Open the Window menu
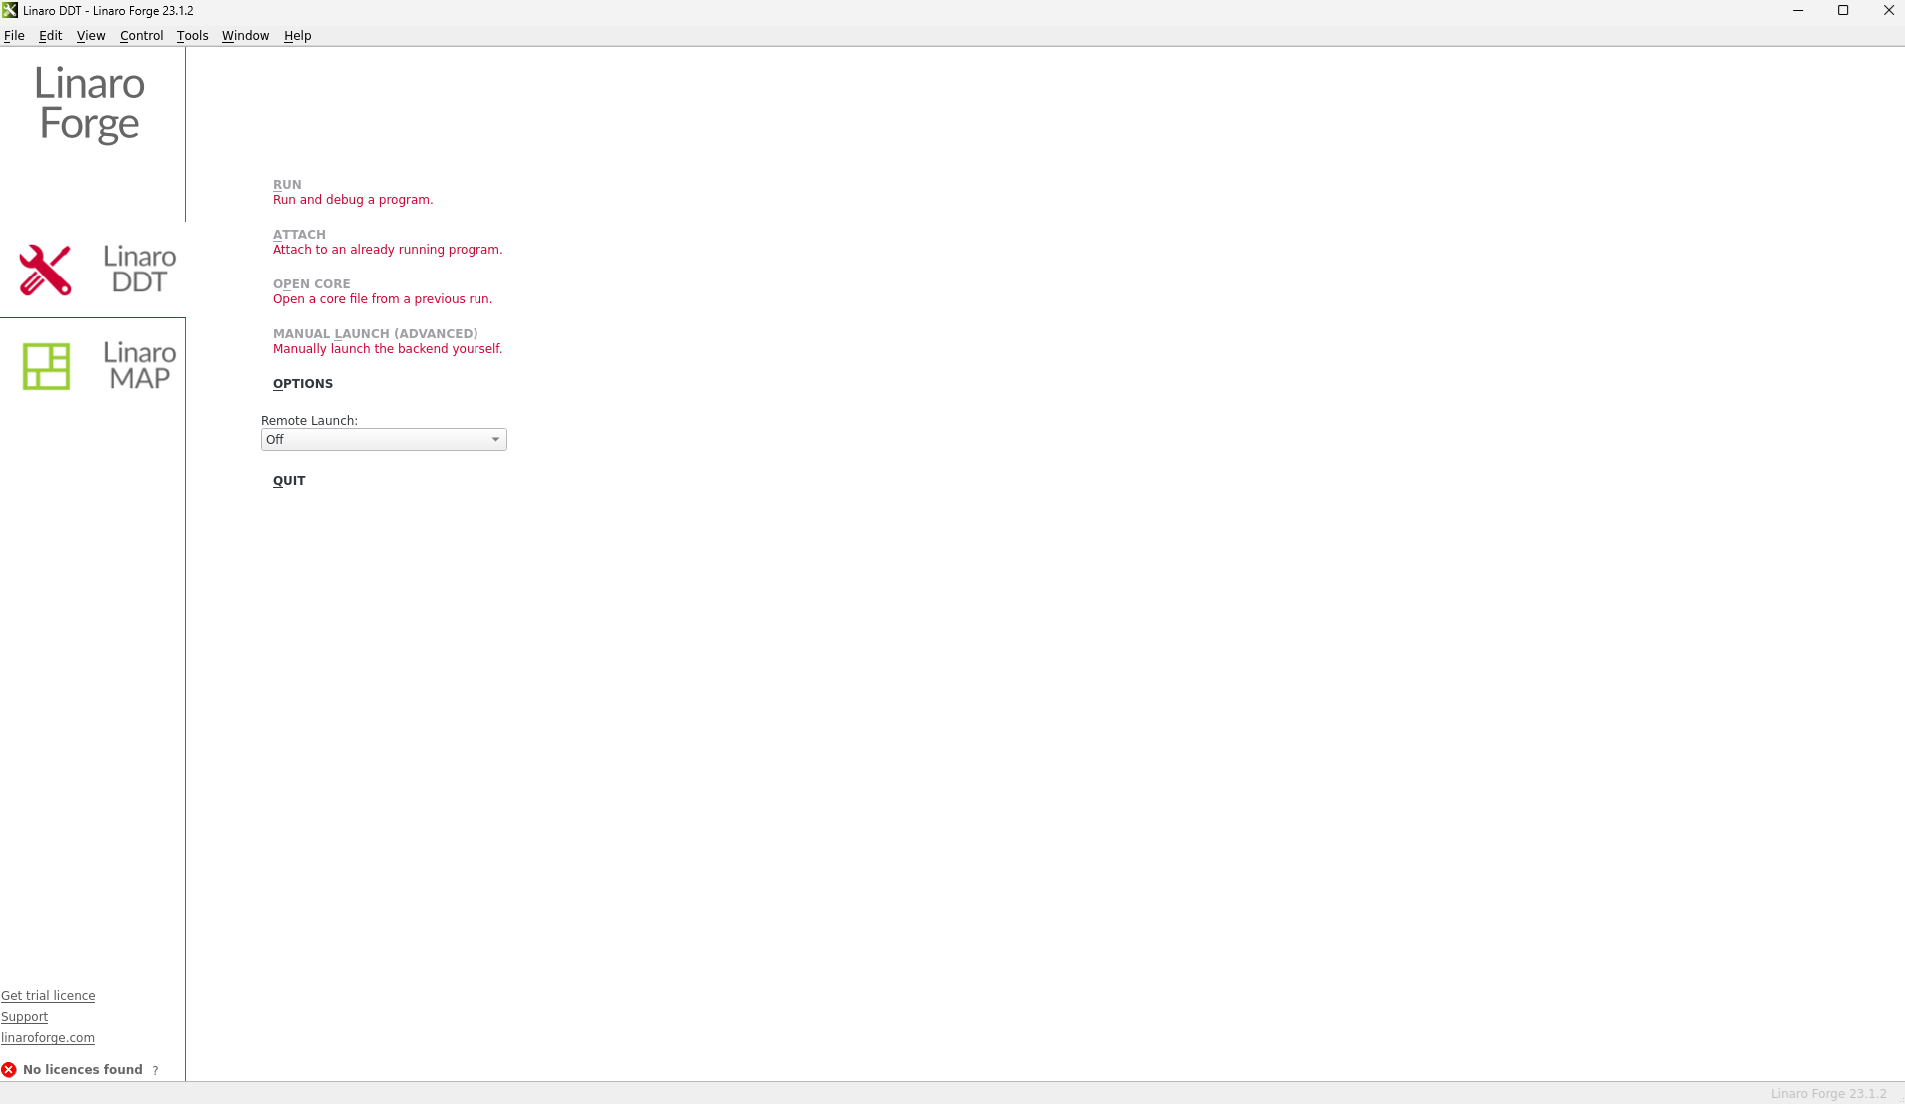The width and height of the screenshot is (1905, 1104). (x=245, y=35)
